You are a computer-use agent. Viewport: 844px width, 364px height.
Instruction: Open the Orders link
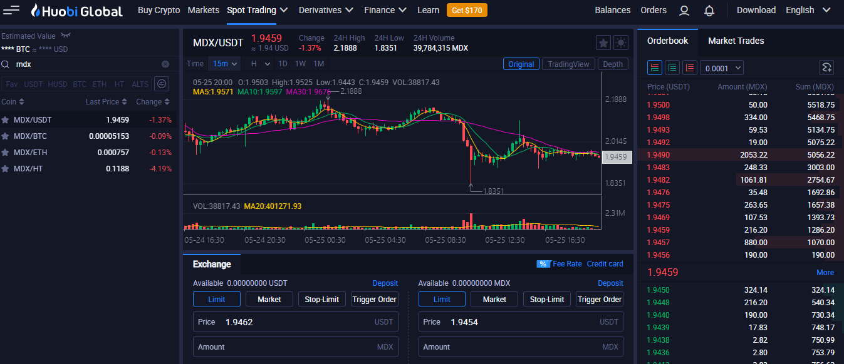[x=654, y=10]
